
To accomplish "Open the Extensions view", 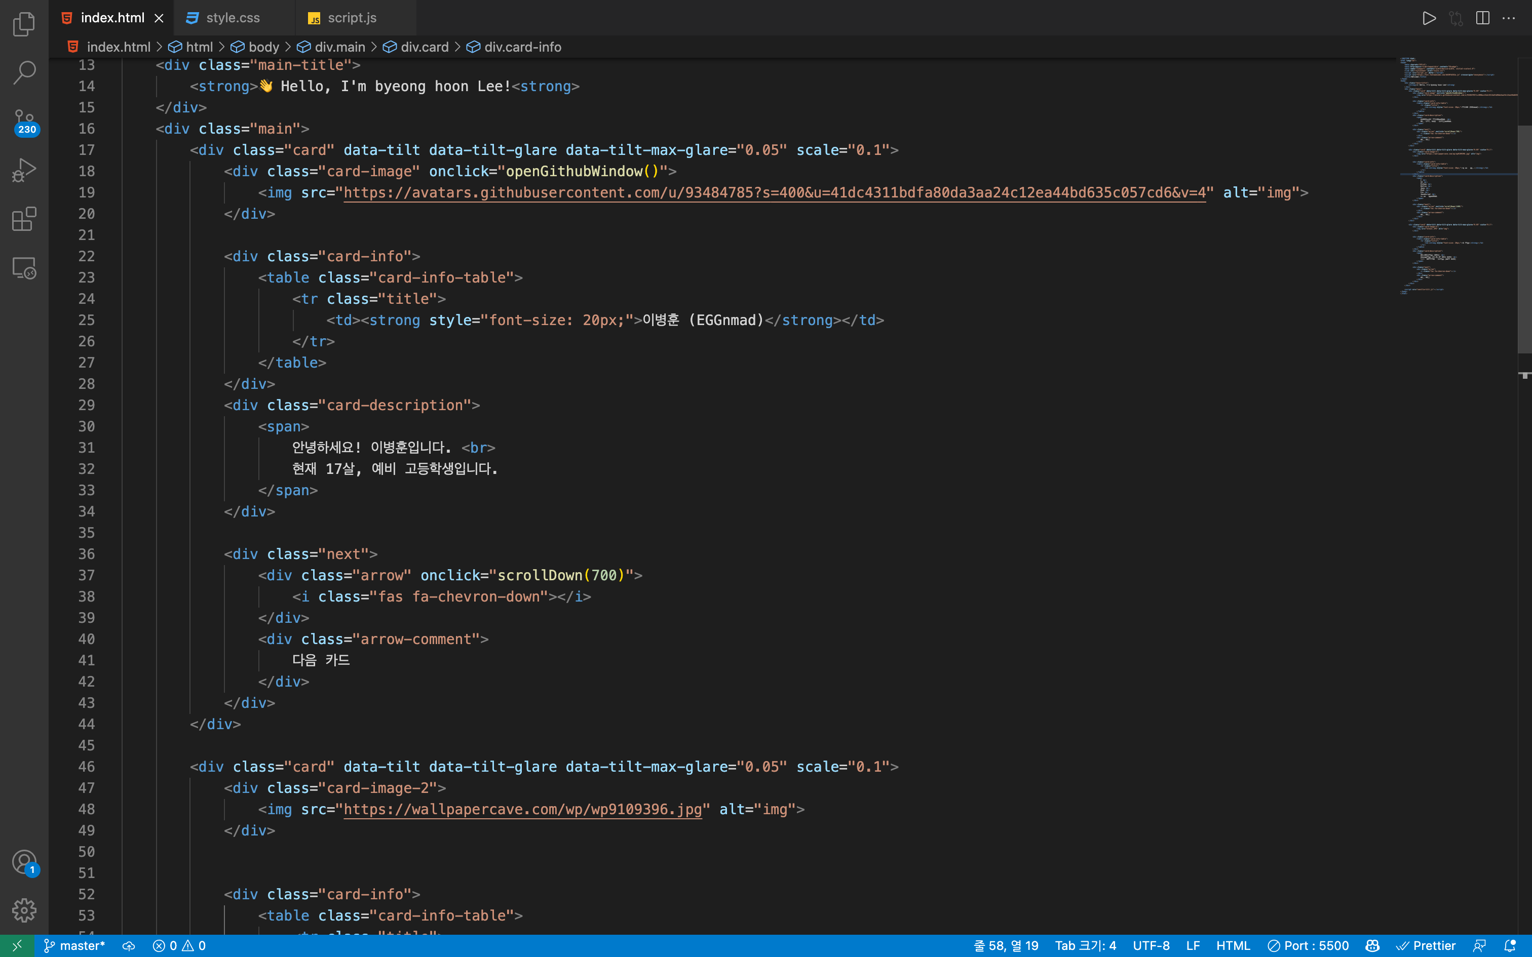I will click(x=24, y=219).
